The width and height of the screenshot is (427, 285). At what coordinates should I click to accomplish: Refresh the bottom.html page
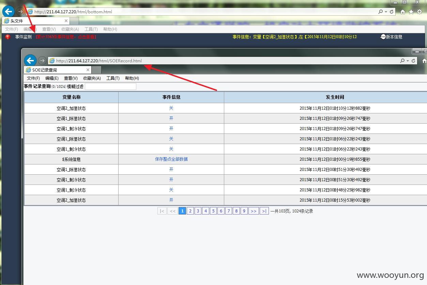[x=392, y=12]
